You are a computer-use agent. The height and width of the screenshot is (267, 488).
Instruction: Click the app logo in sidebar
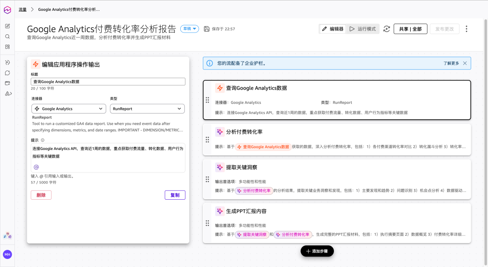pos(8,10)
